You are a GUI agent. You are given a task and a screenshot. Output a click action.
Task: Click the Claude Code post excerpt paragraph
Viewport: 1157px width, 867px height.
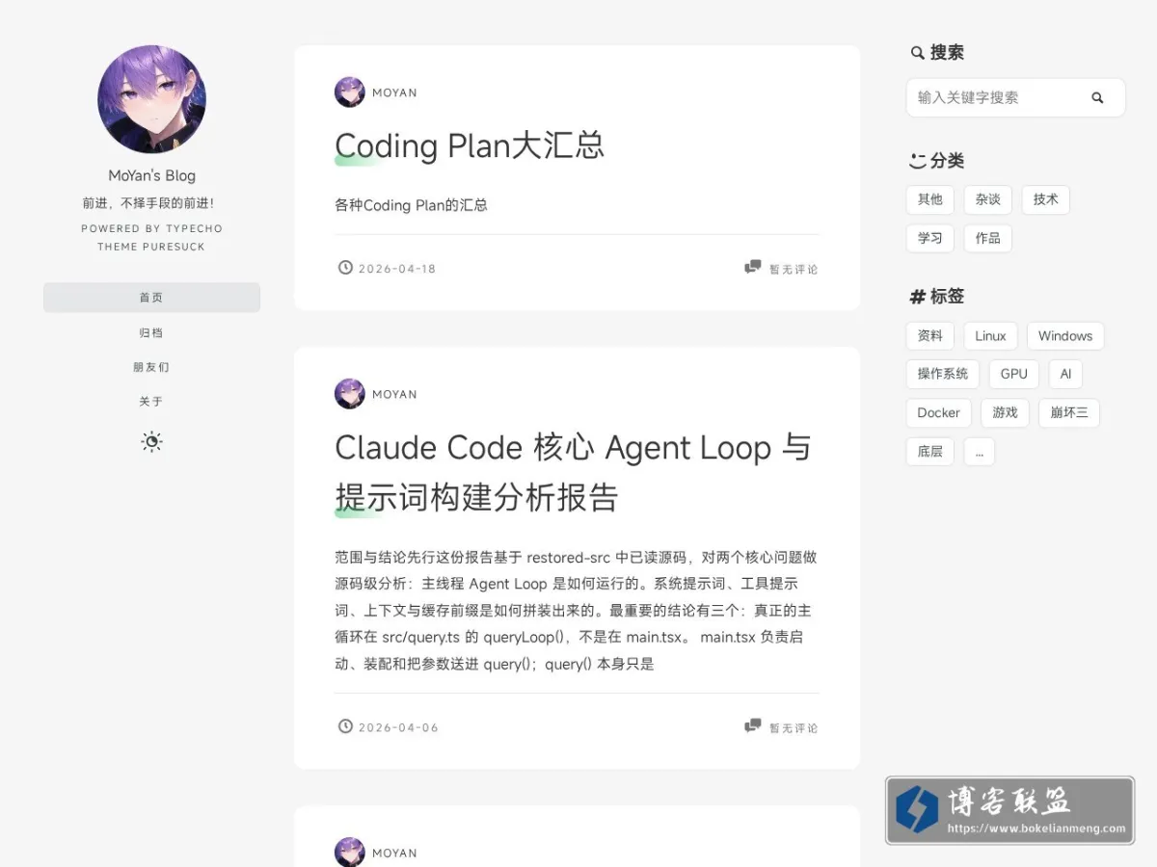tap(576, 611)
